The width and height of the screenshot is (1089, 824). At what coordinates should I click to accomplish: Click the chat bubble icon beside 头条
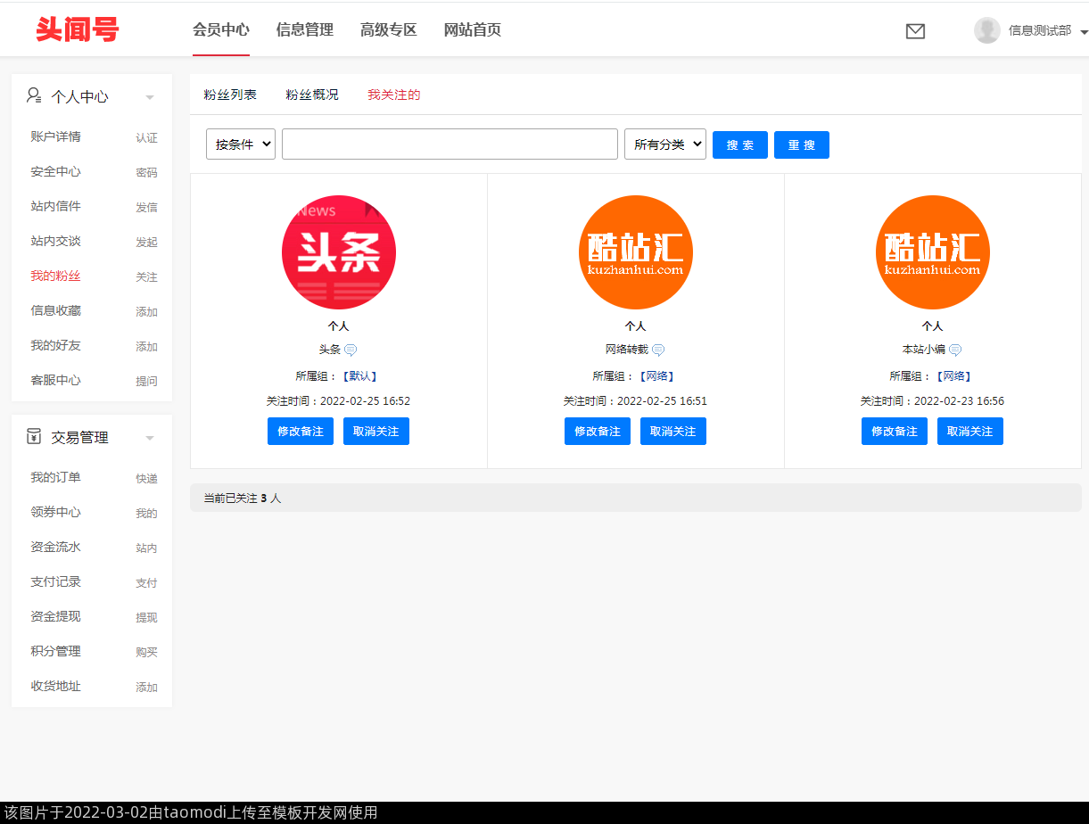click(351, 350)
